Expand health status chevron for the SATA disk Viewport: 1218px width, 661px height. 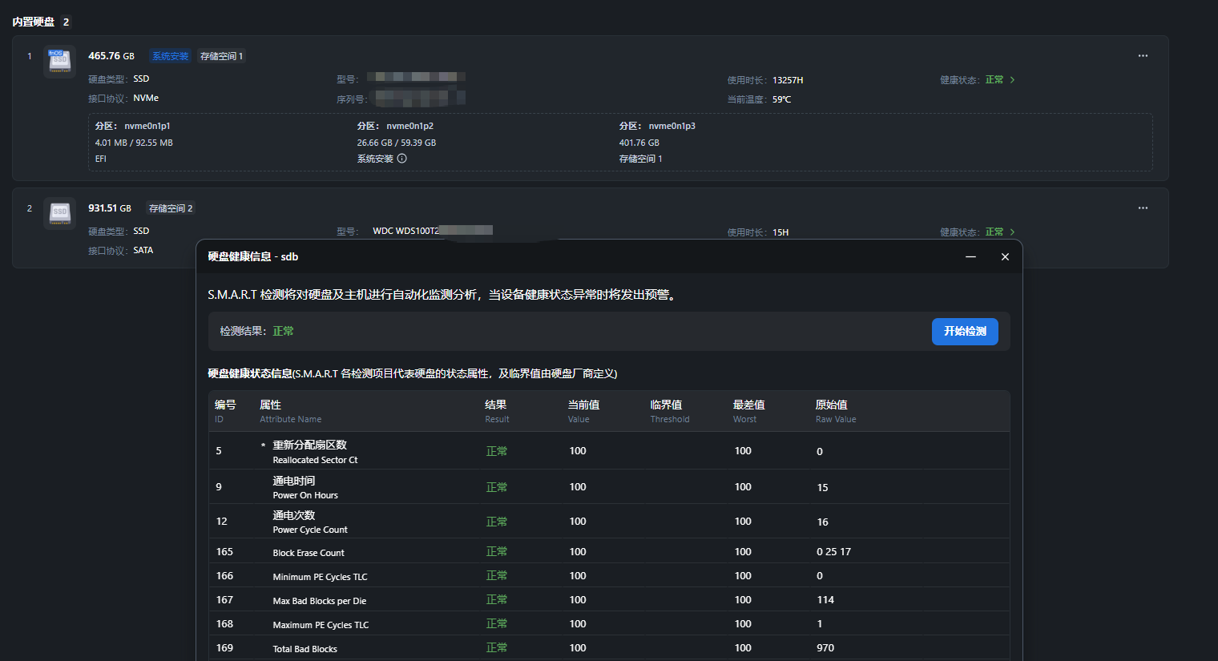pos(1012,232)
